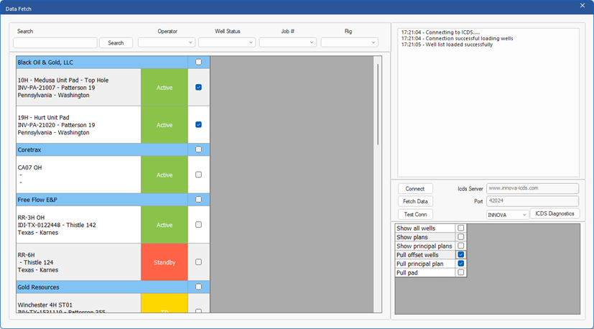The height and width of the screenshot is (329, 594).
Task: Enable the Show all wells option
Action: point(461,228)
